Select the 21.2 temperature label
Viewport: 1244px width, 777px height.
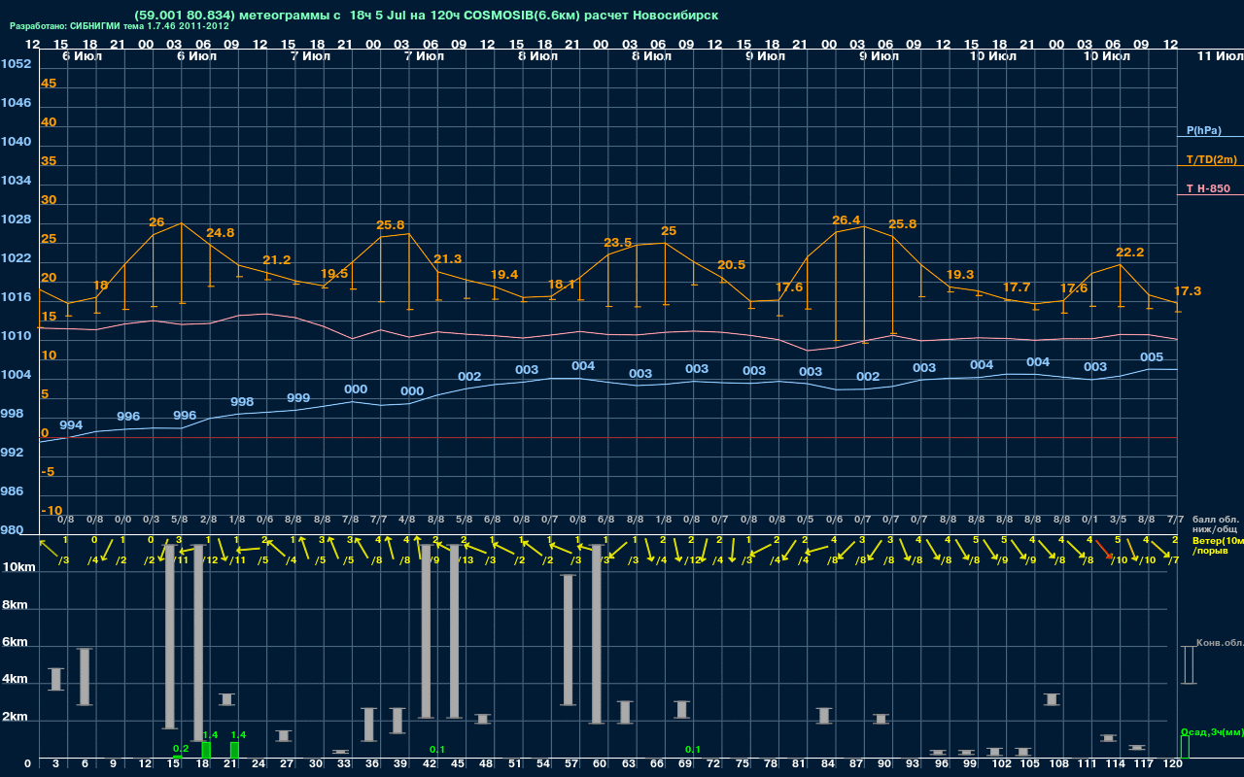coord(277,260)
